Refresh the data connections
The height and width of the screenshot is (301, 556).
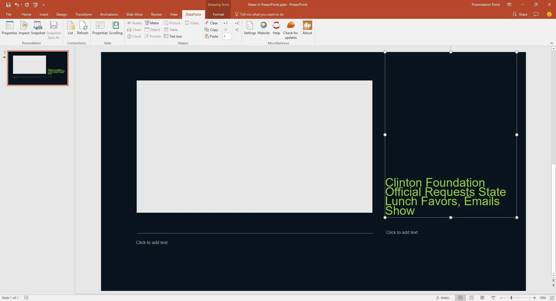[x=83, y=28]
